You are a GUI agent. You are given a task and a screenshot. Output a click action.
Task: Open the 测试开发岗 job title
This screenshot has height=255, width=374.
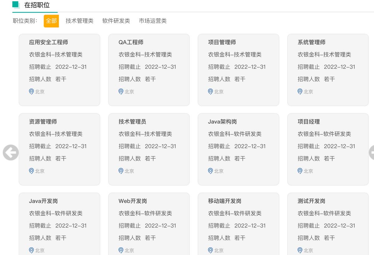[311, 201]
